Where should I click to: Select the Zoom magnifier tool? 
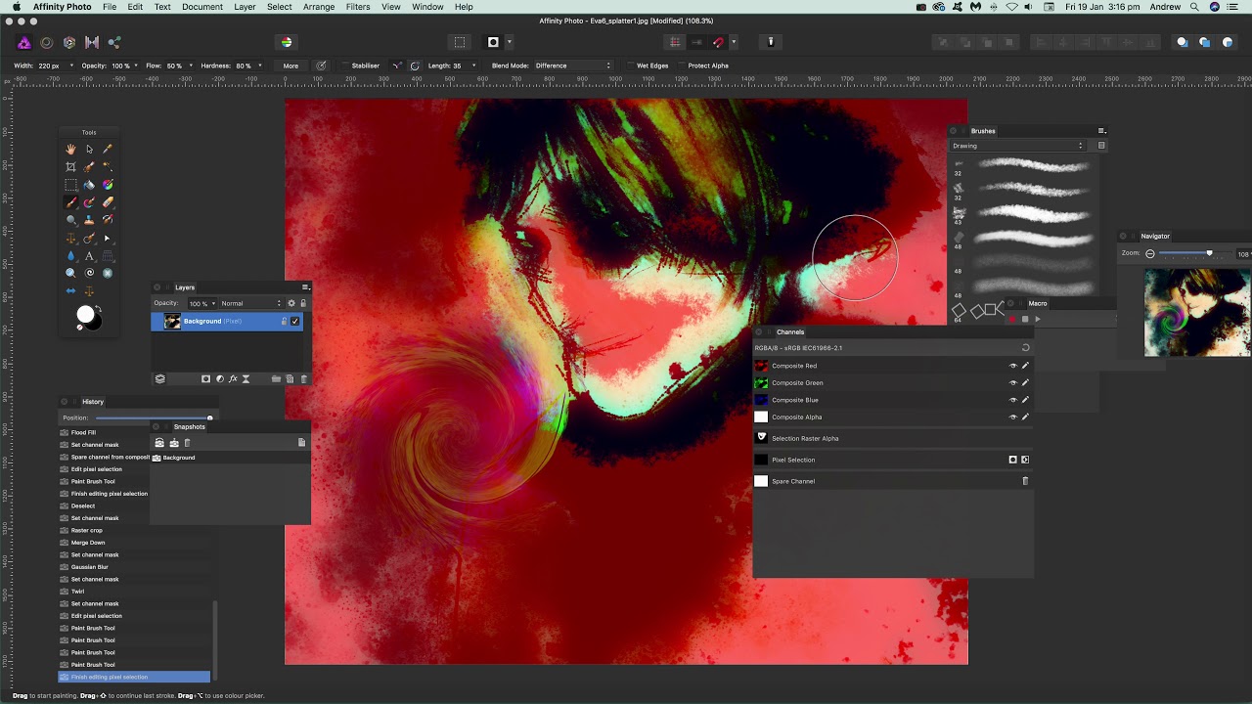pyautogui.click(x=70, y=274)
